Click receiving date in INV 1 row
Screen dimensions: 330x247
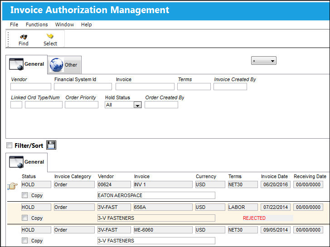click(308, 184)
